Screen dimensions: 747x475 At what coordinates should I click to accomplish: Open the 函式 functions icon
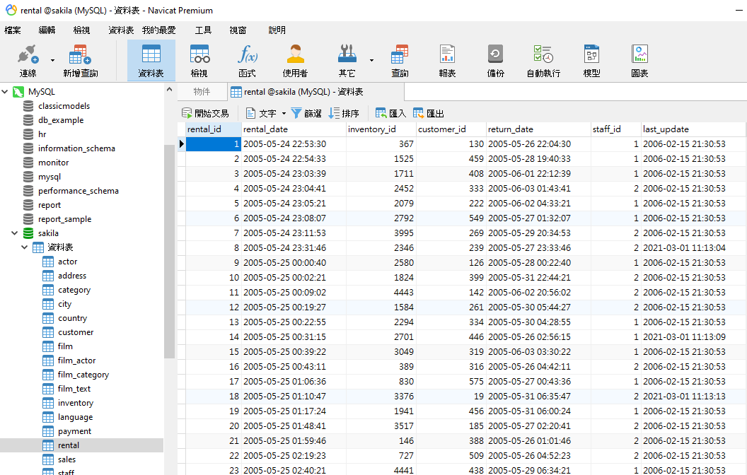pyautogui.click(x=247, y=60)
